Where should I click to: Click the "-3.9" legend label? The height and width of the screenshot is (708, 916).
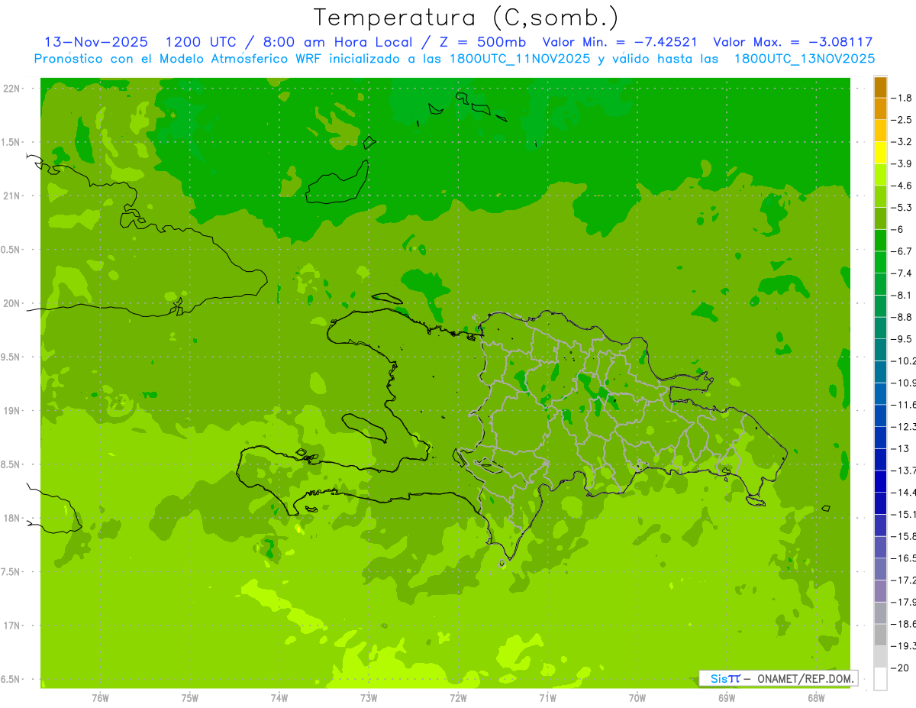[902, 163]
